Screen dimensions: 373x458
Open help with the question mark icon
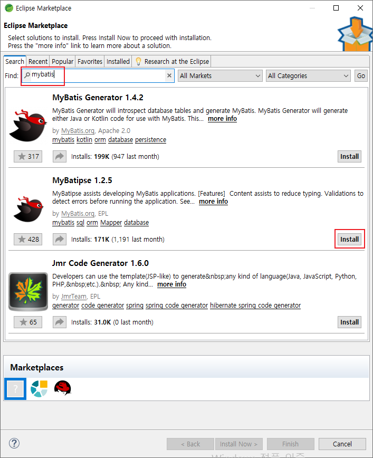[14, 443]
